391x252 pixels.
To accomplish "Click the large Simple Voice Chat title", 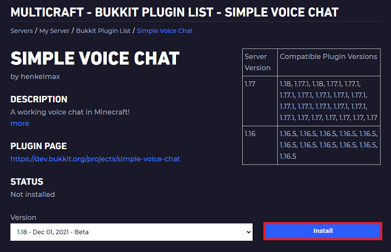I will coord(95,59).
